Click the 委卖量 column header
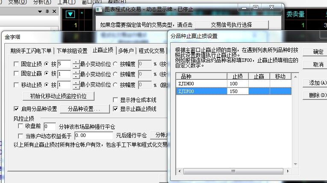The width and height of the screenshot is (327, 183). [x=295, y=14]
